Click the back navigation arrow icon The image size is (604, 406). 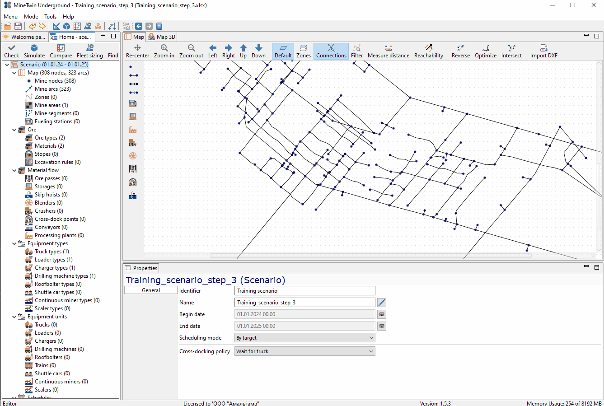(139, 26)
